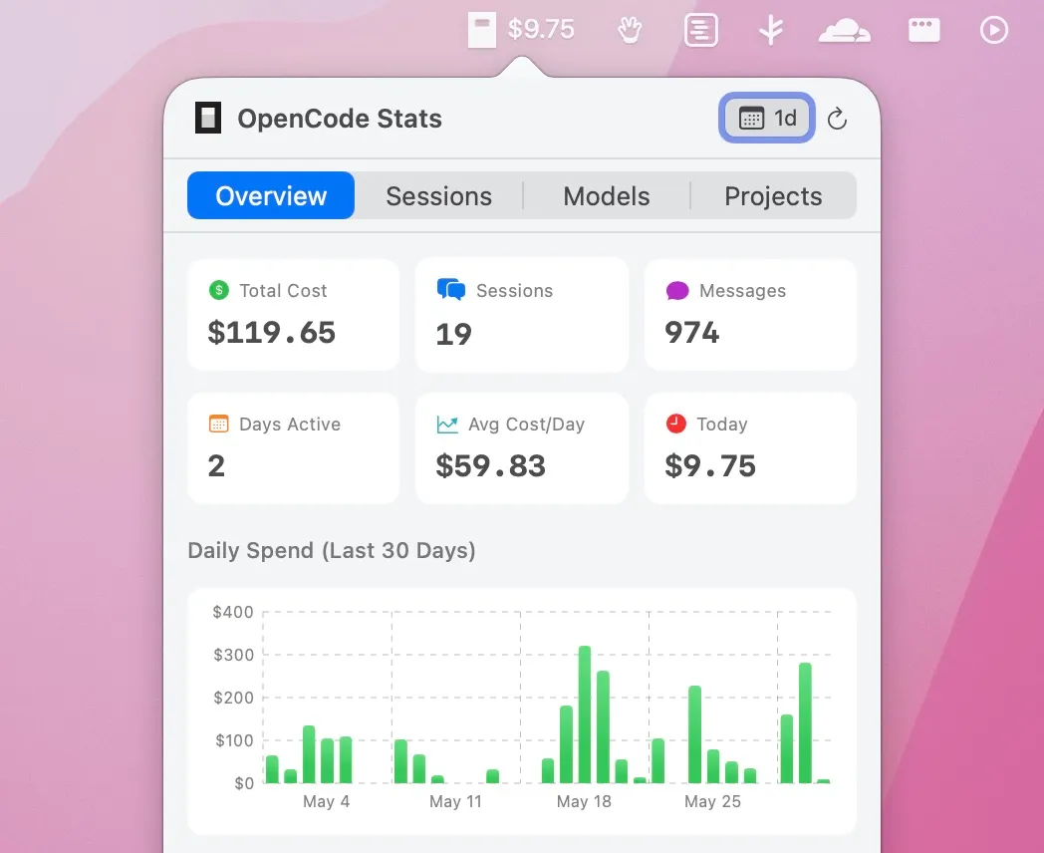
Task: Click the May 4 axis label
Action: [x=327, y=801]
